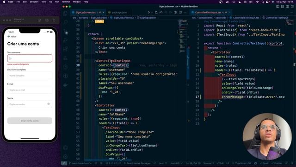Image resolution: width=296 pixels, height=167 pixels.
Task: Toggle the bottom panel layout icon
Action: (x=283, y=6)
